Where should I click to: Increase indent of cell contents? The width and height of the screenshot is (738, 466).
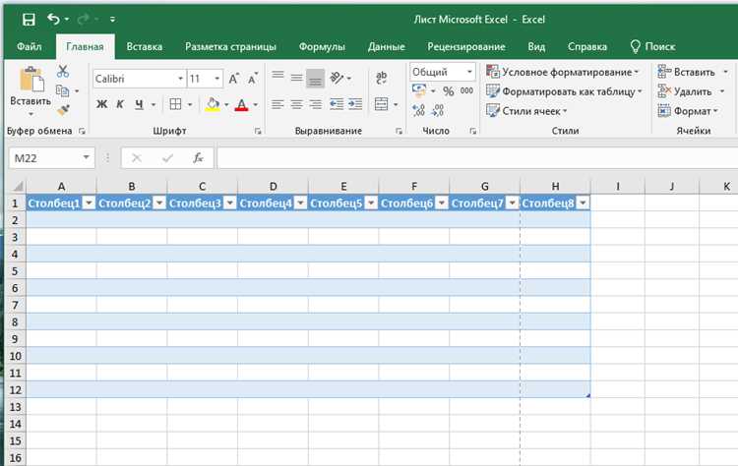355,104
